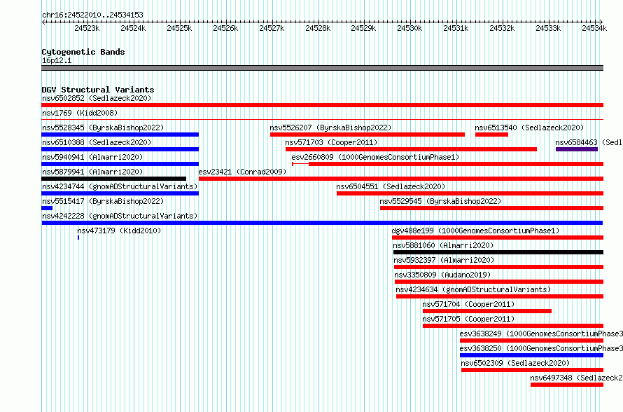Open esv23421 (Conrad2009) label
Screen dimensions: 623x412
click(242, 172)
